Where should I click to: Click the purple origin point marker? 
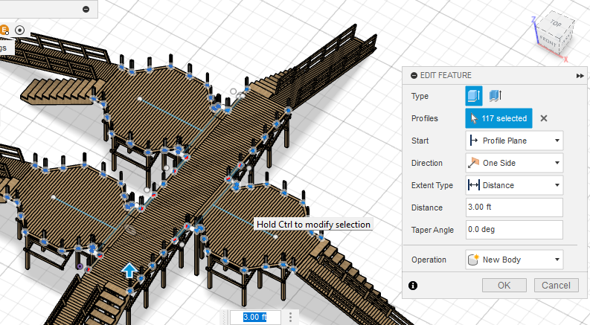[80, 266]
